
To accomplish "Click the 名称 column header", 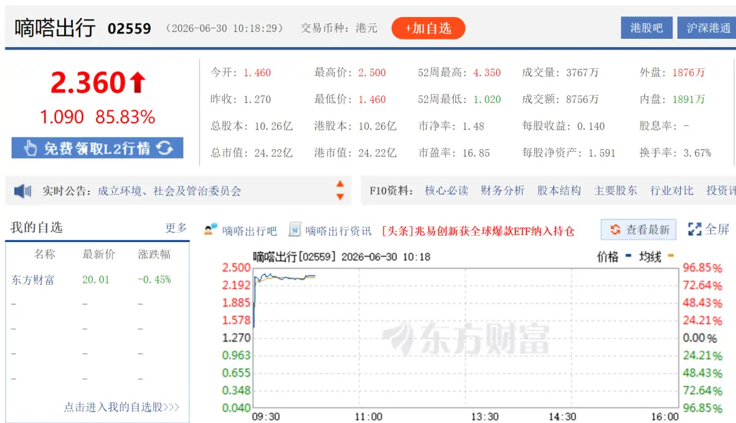I will (44, 254).
